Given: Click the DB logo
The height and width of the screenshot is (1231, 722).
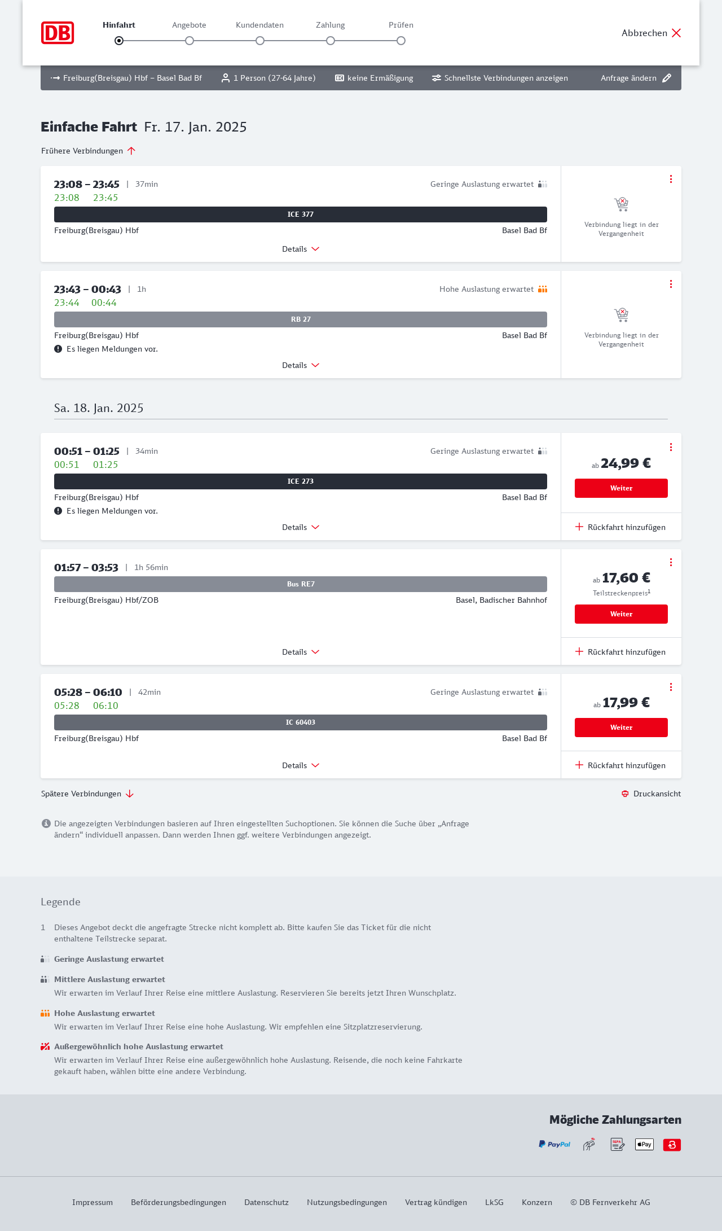Looking at the screenshot, I should click(58, 33).
